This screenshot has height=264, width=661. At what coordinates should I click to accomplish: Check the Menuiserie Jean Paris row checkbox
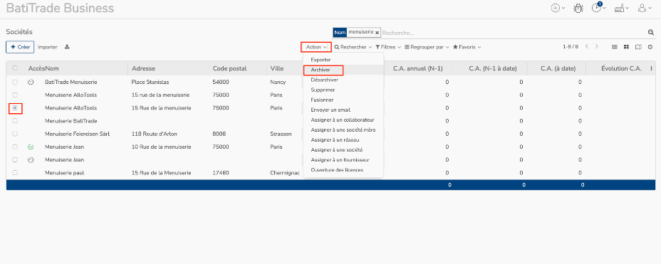point(15,147)
